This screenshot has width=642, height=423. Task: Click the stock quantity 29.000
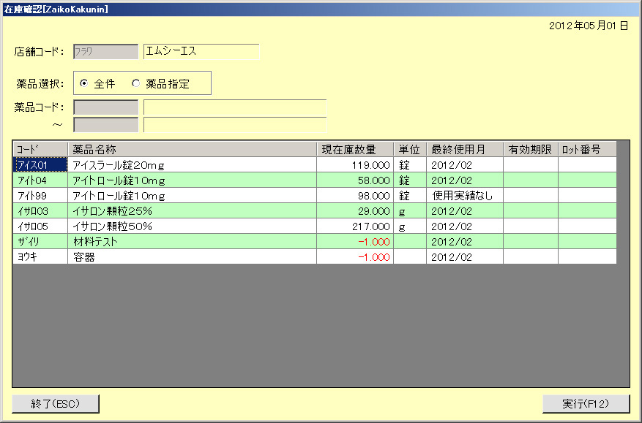coord(355,211)
